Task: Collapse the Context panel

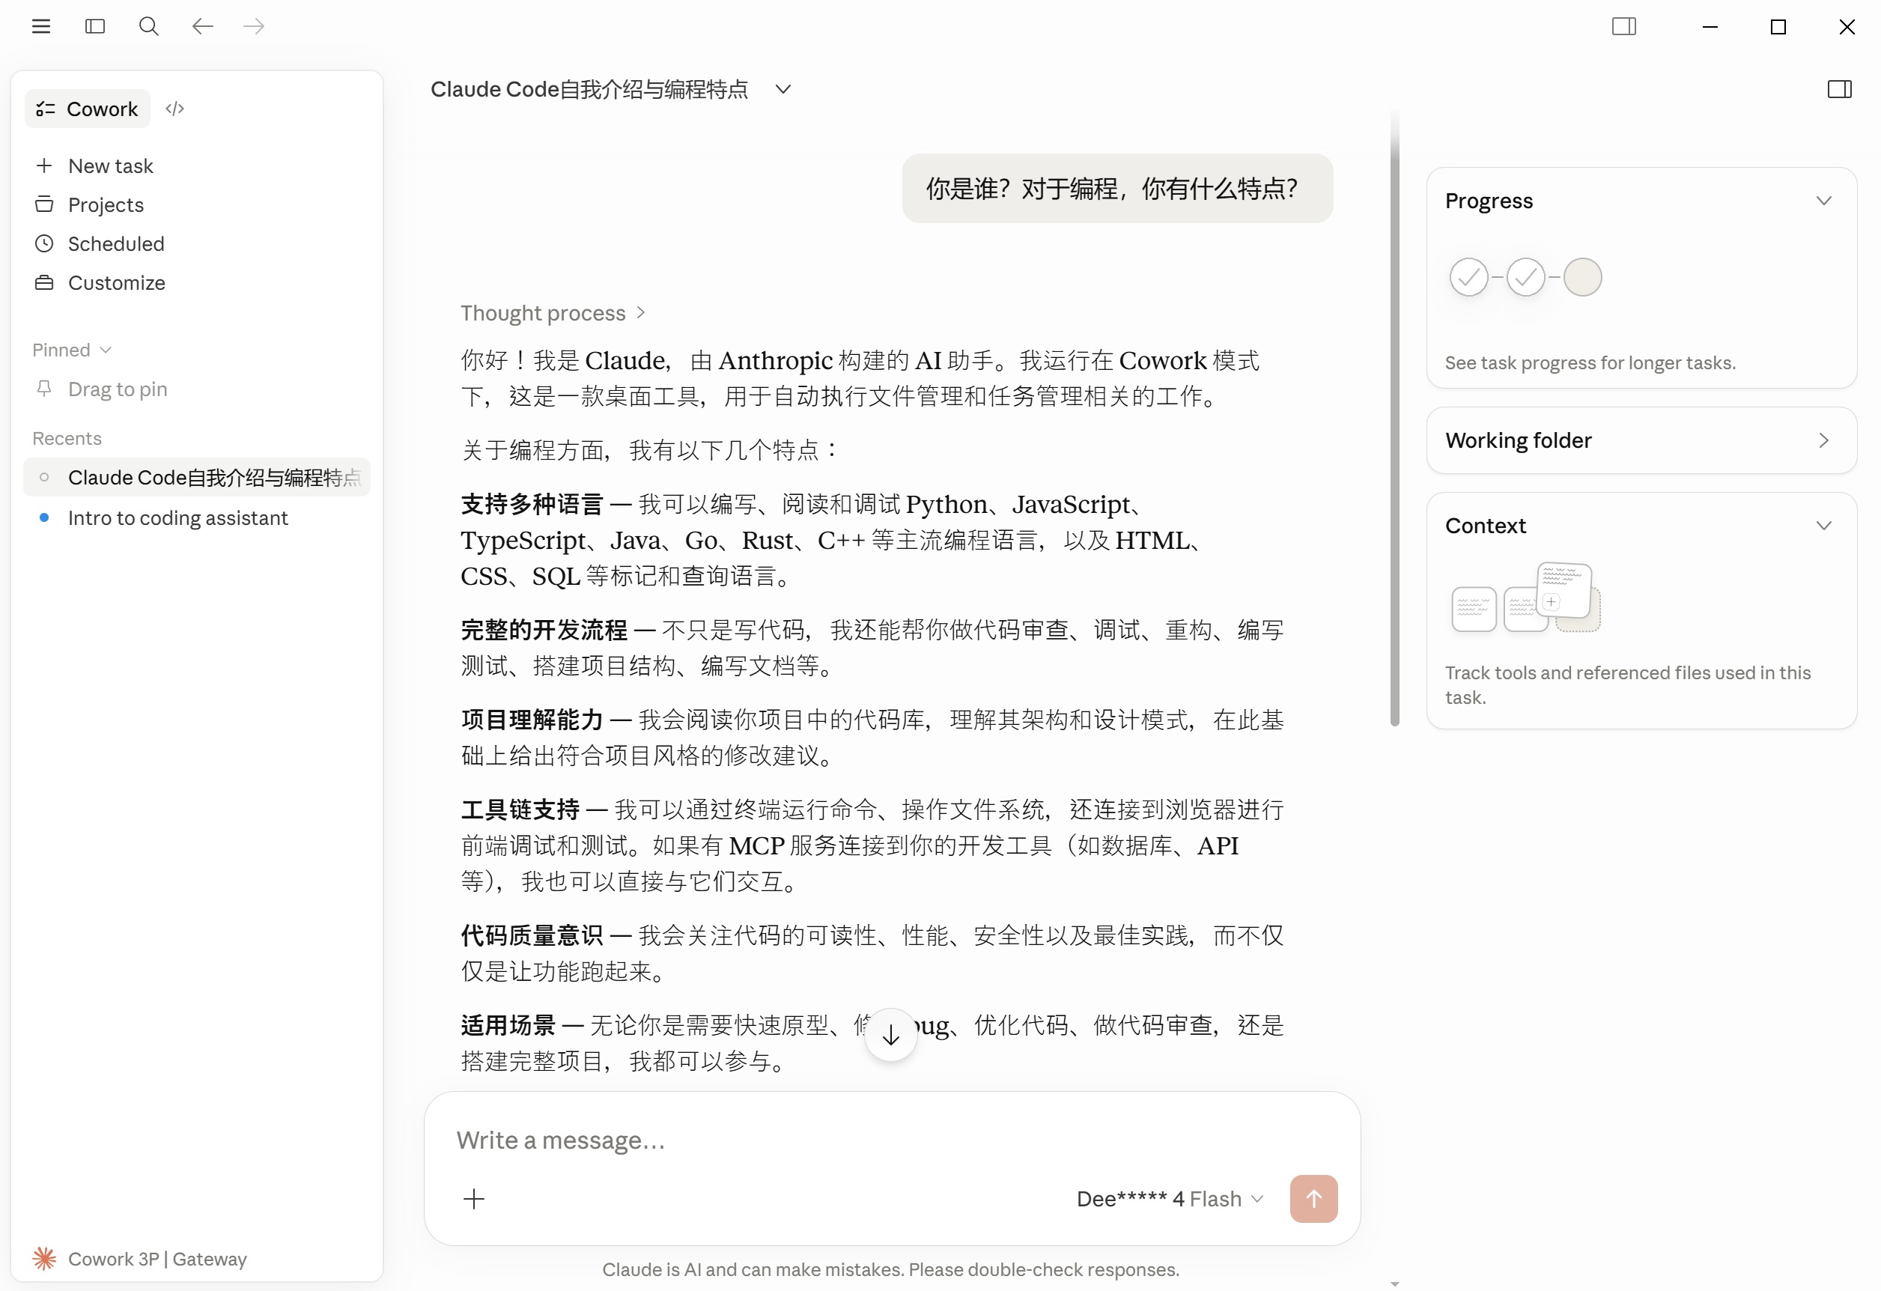Action: click(x=1823, y=526)
